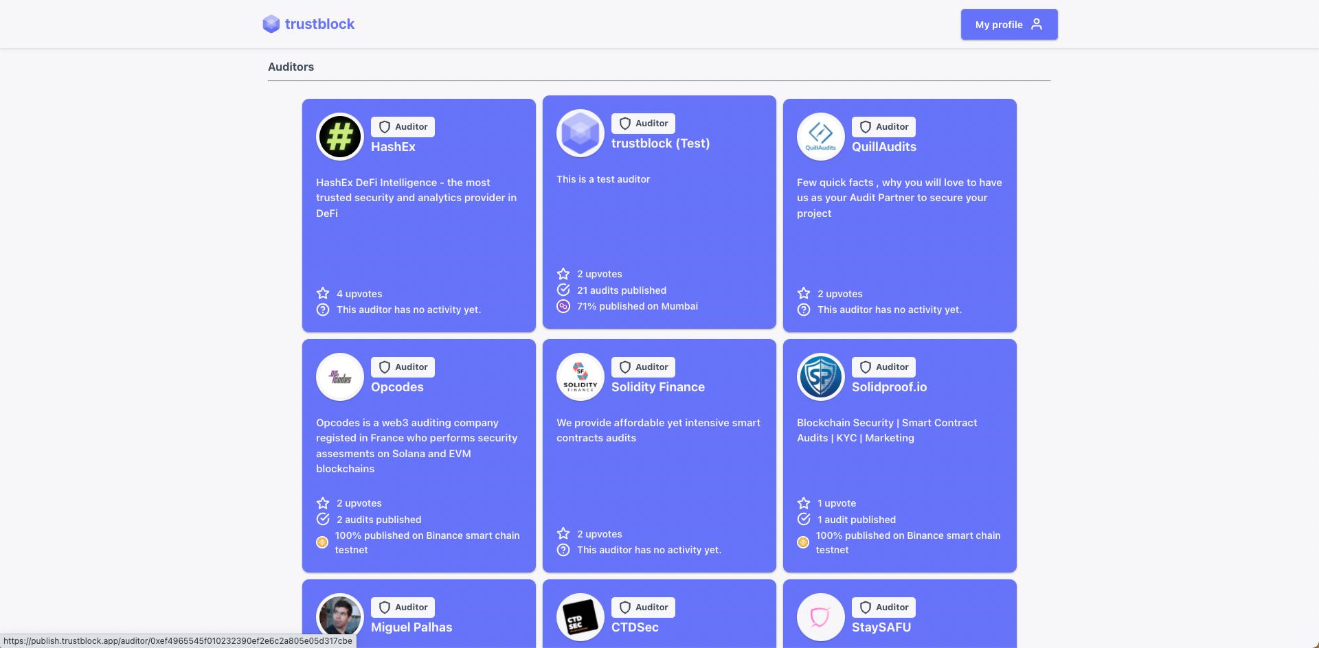Click Auditor badge on Miguel Palhas card
The height and width of the screenshot is (648, 1319).
point(403,607)
